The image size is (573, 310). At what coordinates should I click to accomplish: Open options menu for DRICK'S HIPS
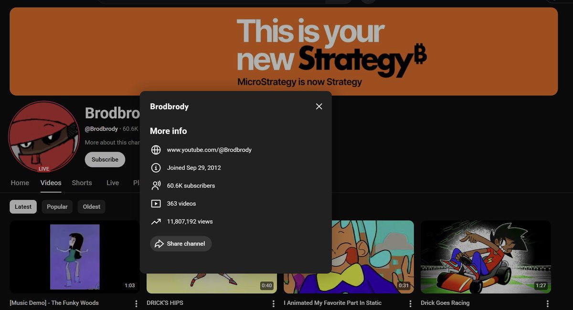[x=273, y=303]
